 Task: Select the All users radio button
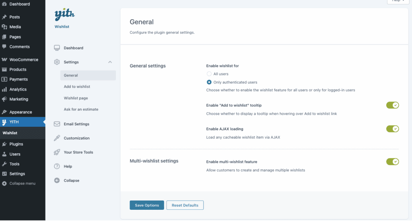point(209,74)
